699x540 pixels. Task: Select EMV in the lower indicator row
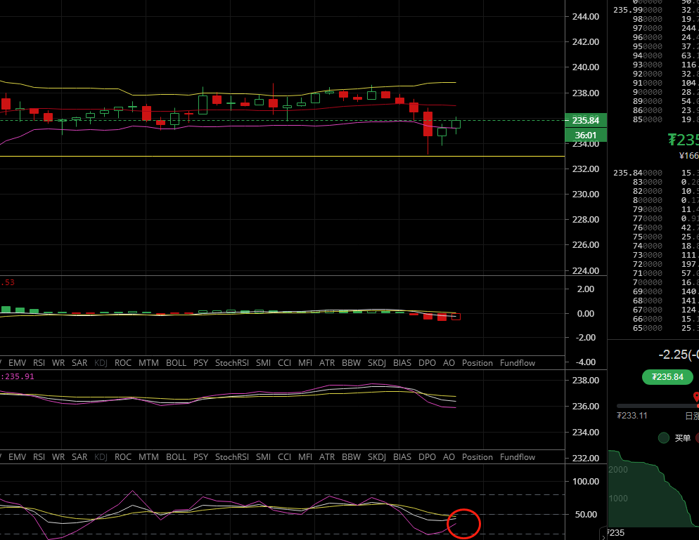click(x=15, y=457)
